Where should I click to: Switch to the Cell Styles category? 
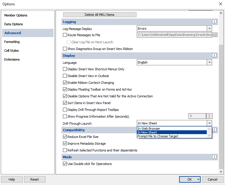[11, 51]
